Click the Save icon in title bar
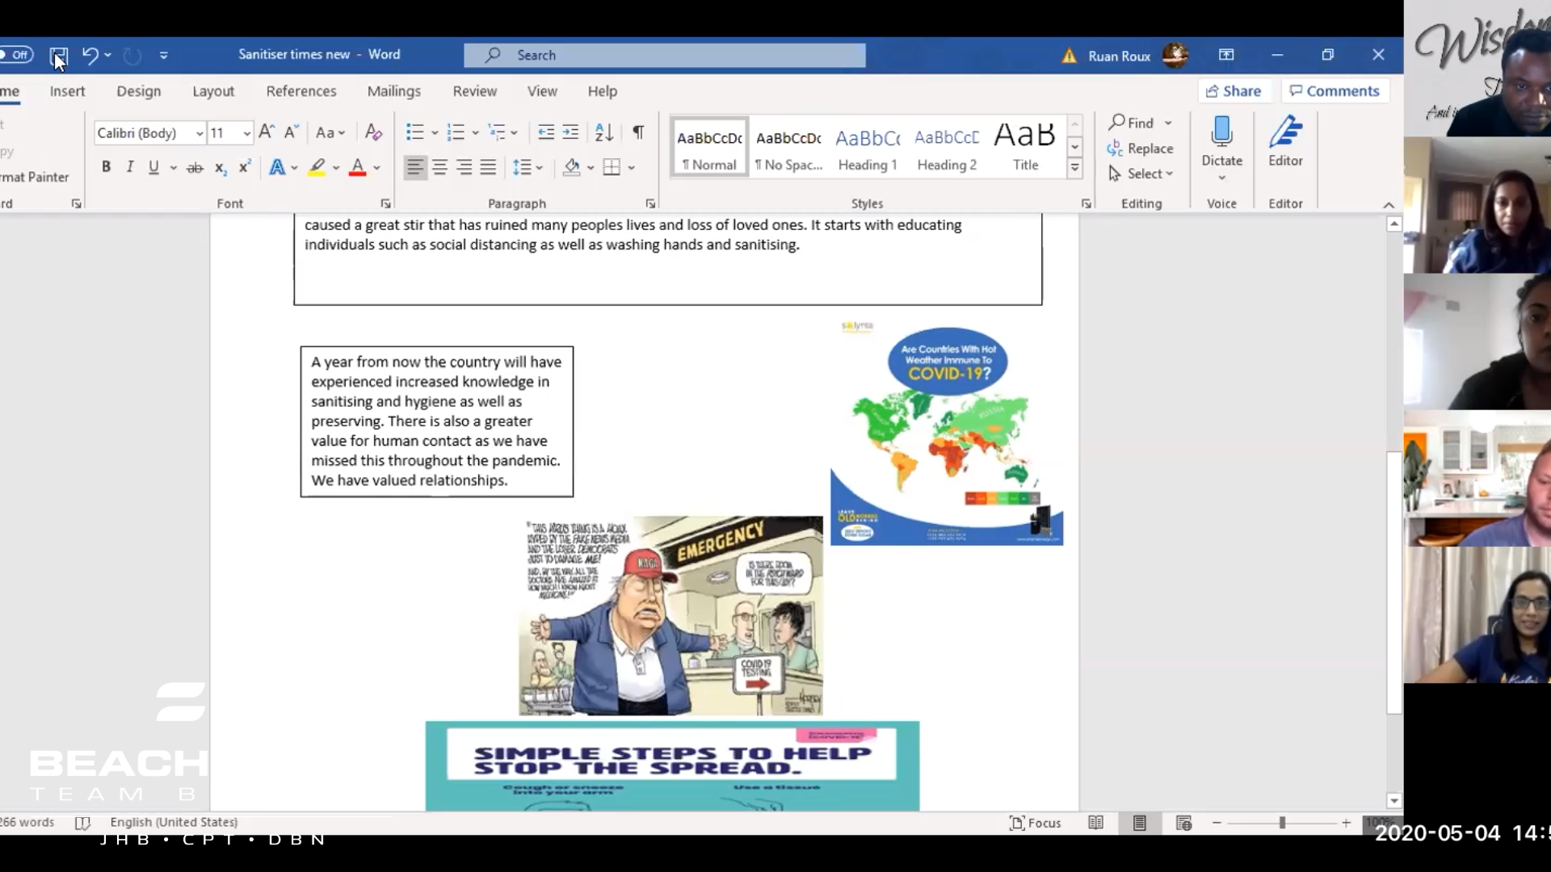The image size is (1551, 872). [58, 56]
